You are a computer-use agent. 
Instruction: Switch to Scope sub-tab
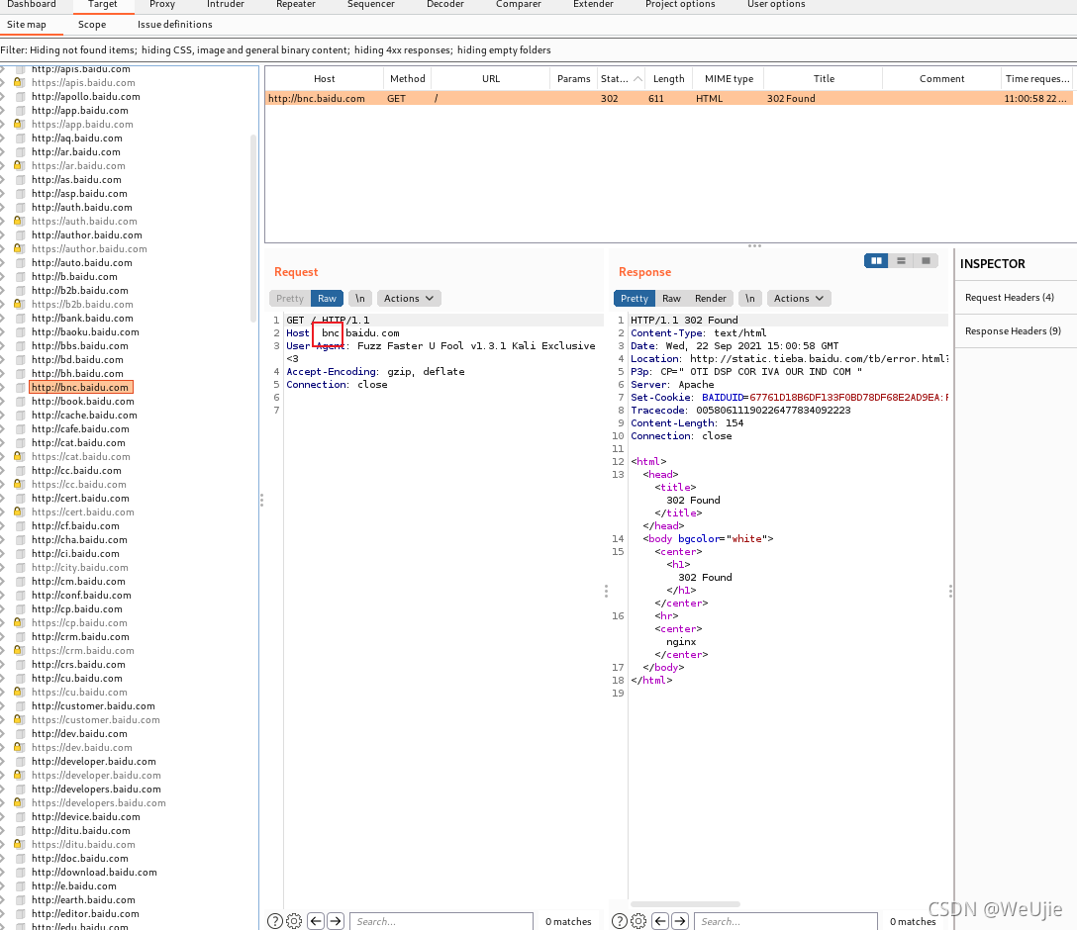pyautogui.click(x=92, y=24)
